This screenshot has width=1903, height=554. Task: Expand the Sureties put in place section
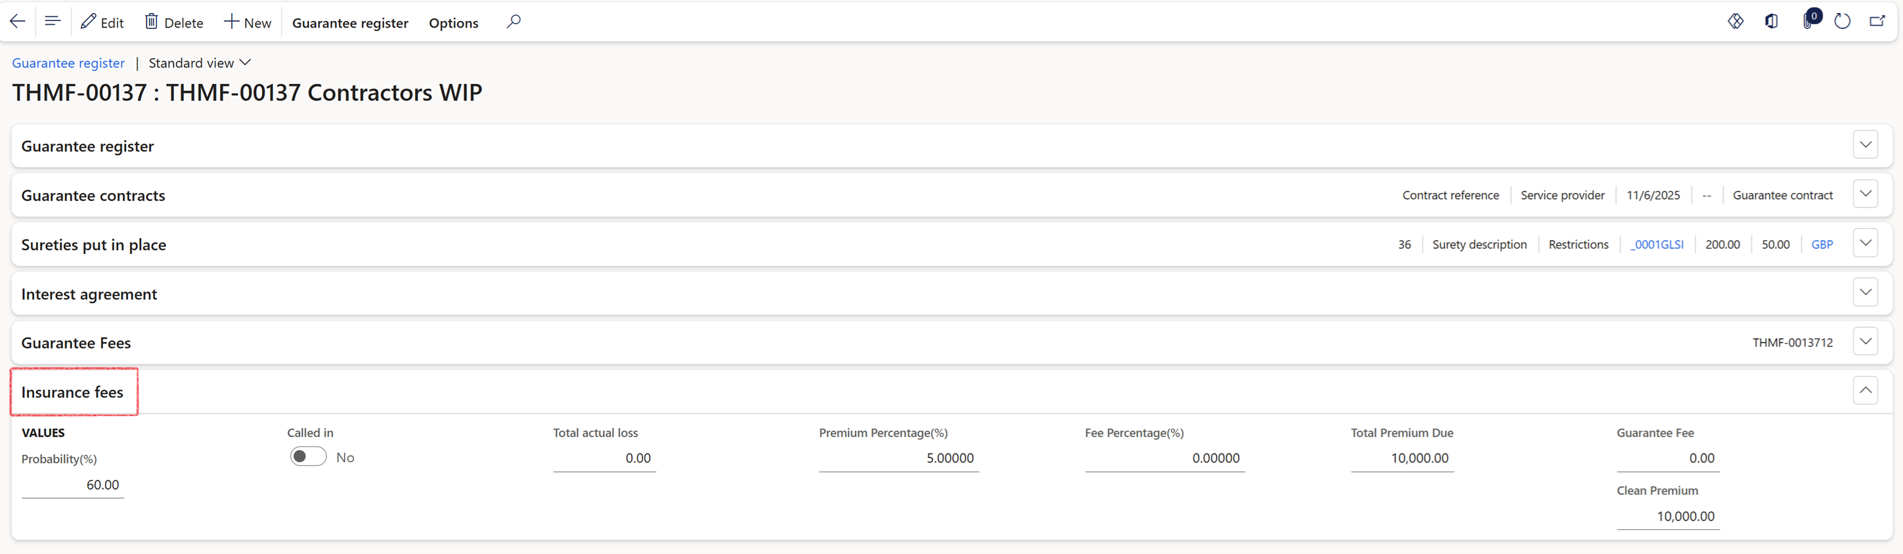[x=1866, y=242]
